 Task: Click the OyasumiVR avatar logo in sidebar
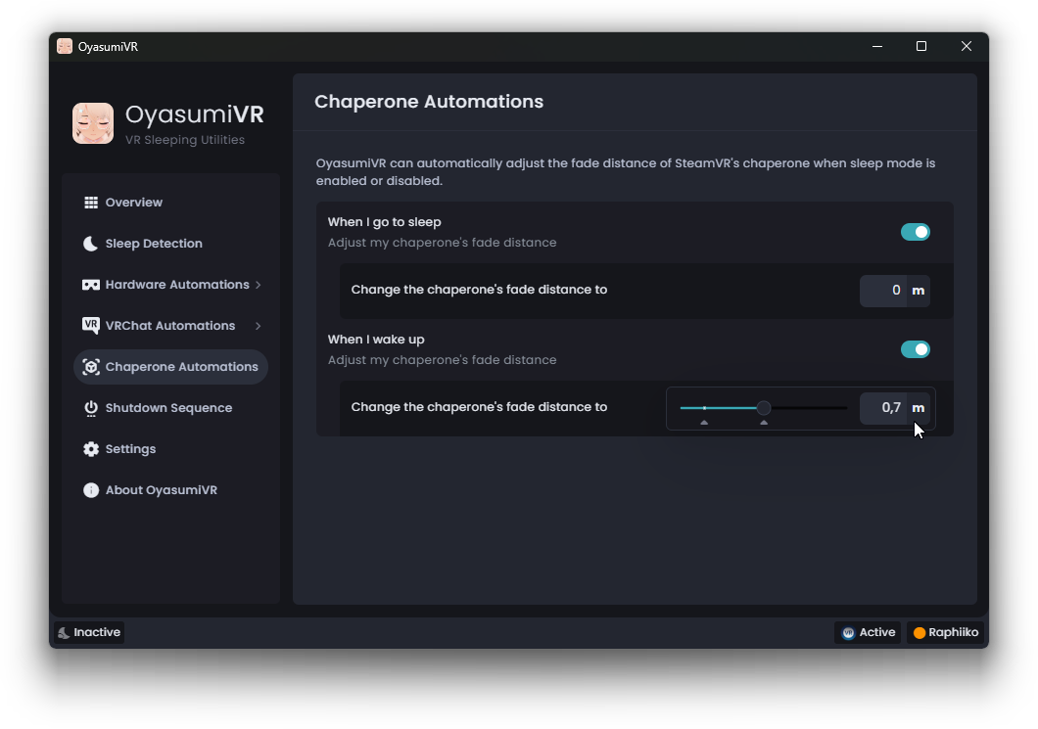(x=93, y=123)
